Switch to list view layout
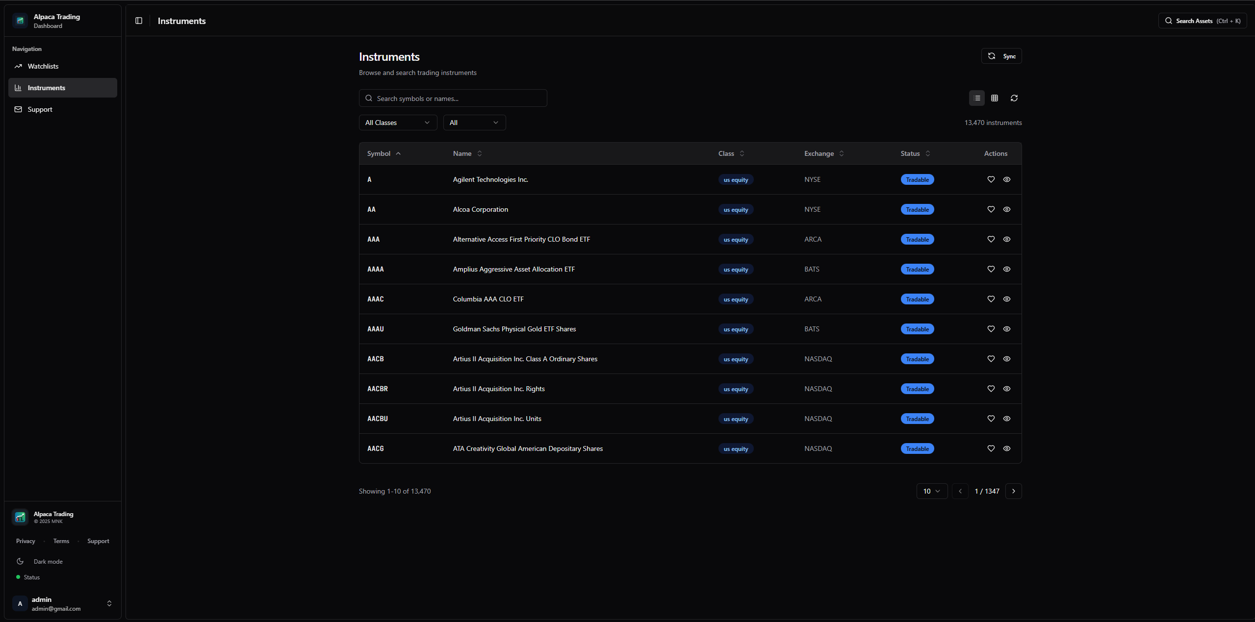The height and width of the screenshot is (622, 1255). 976,98
